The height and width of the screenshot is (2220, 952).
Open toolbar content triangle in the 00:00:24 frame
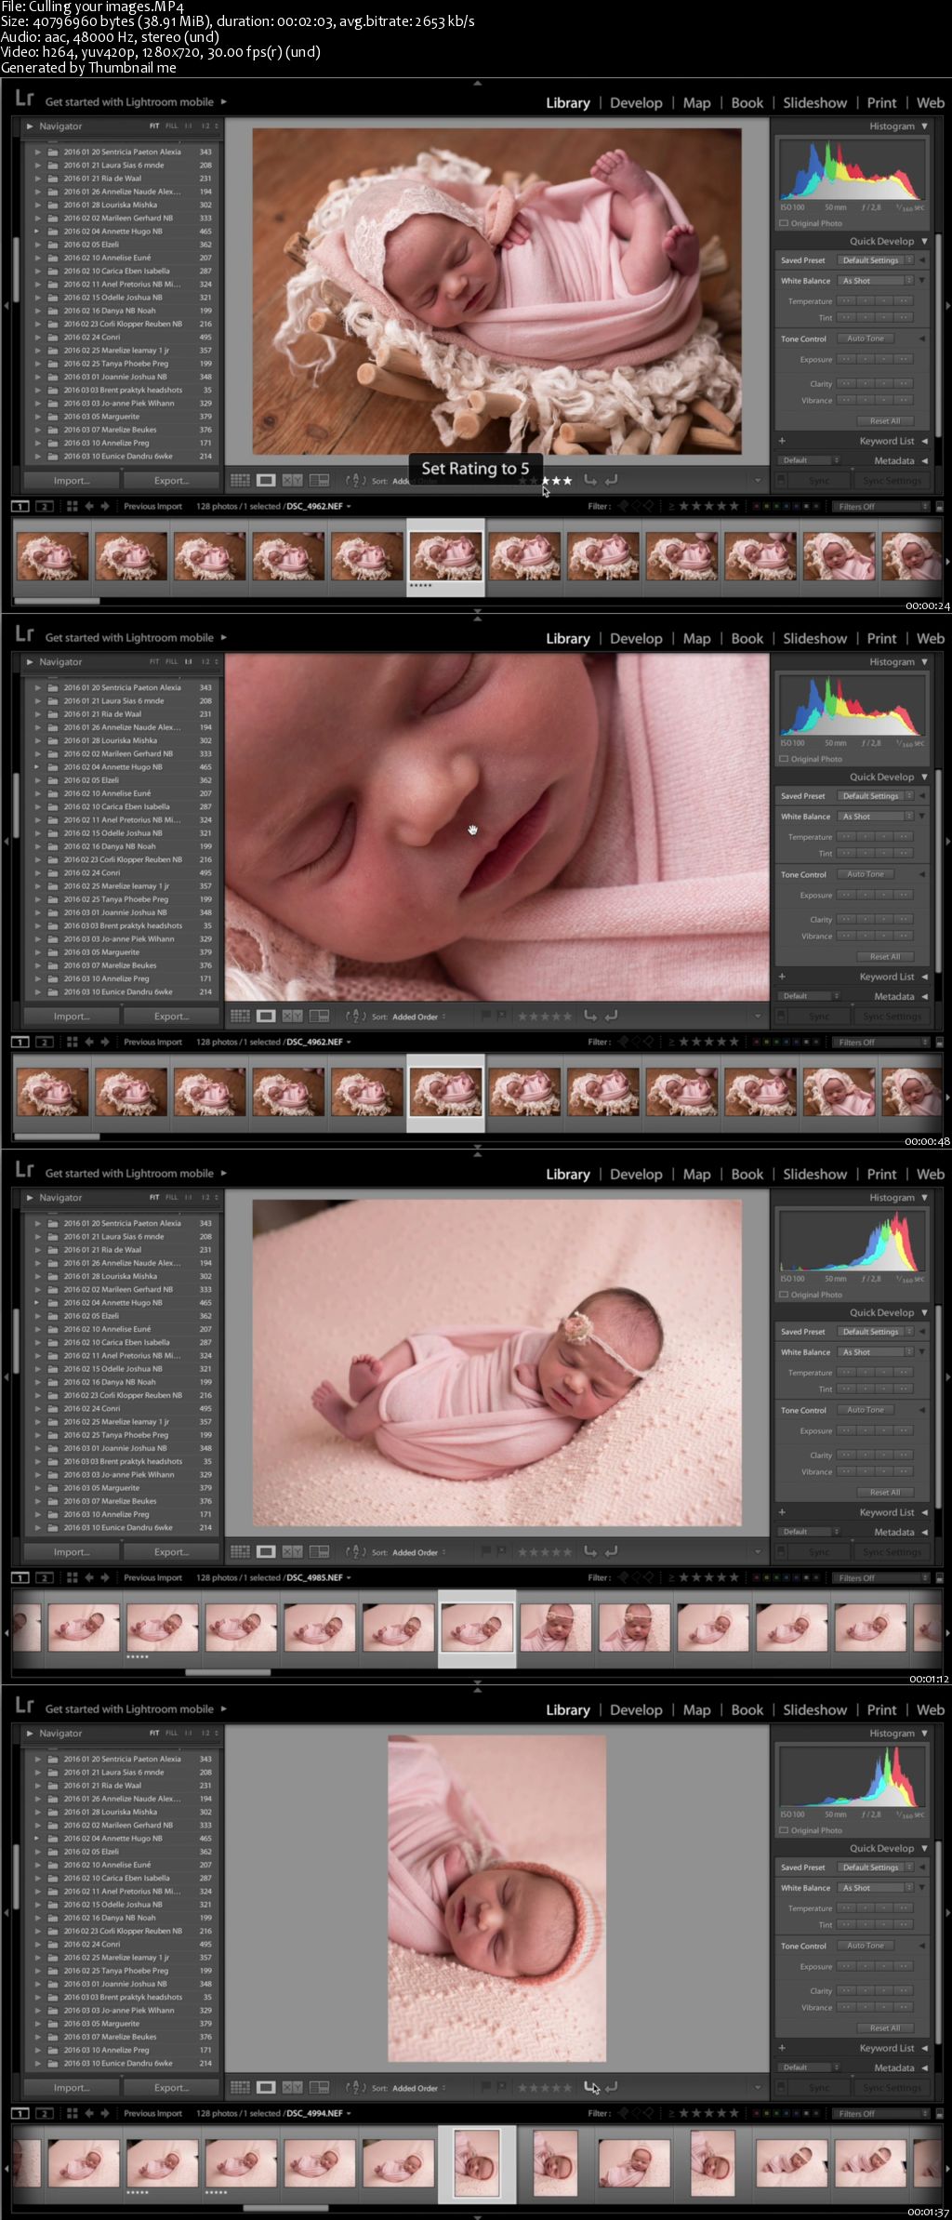tap(758, 481)
